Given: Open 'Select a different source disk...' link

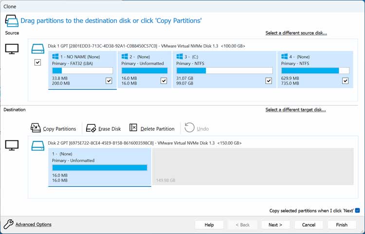Looking at the screenshot, I should click(x=296, y=33).
